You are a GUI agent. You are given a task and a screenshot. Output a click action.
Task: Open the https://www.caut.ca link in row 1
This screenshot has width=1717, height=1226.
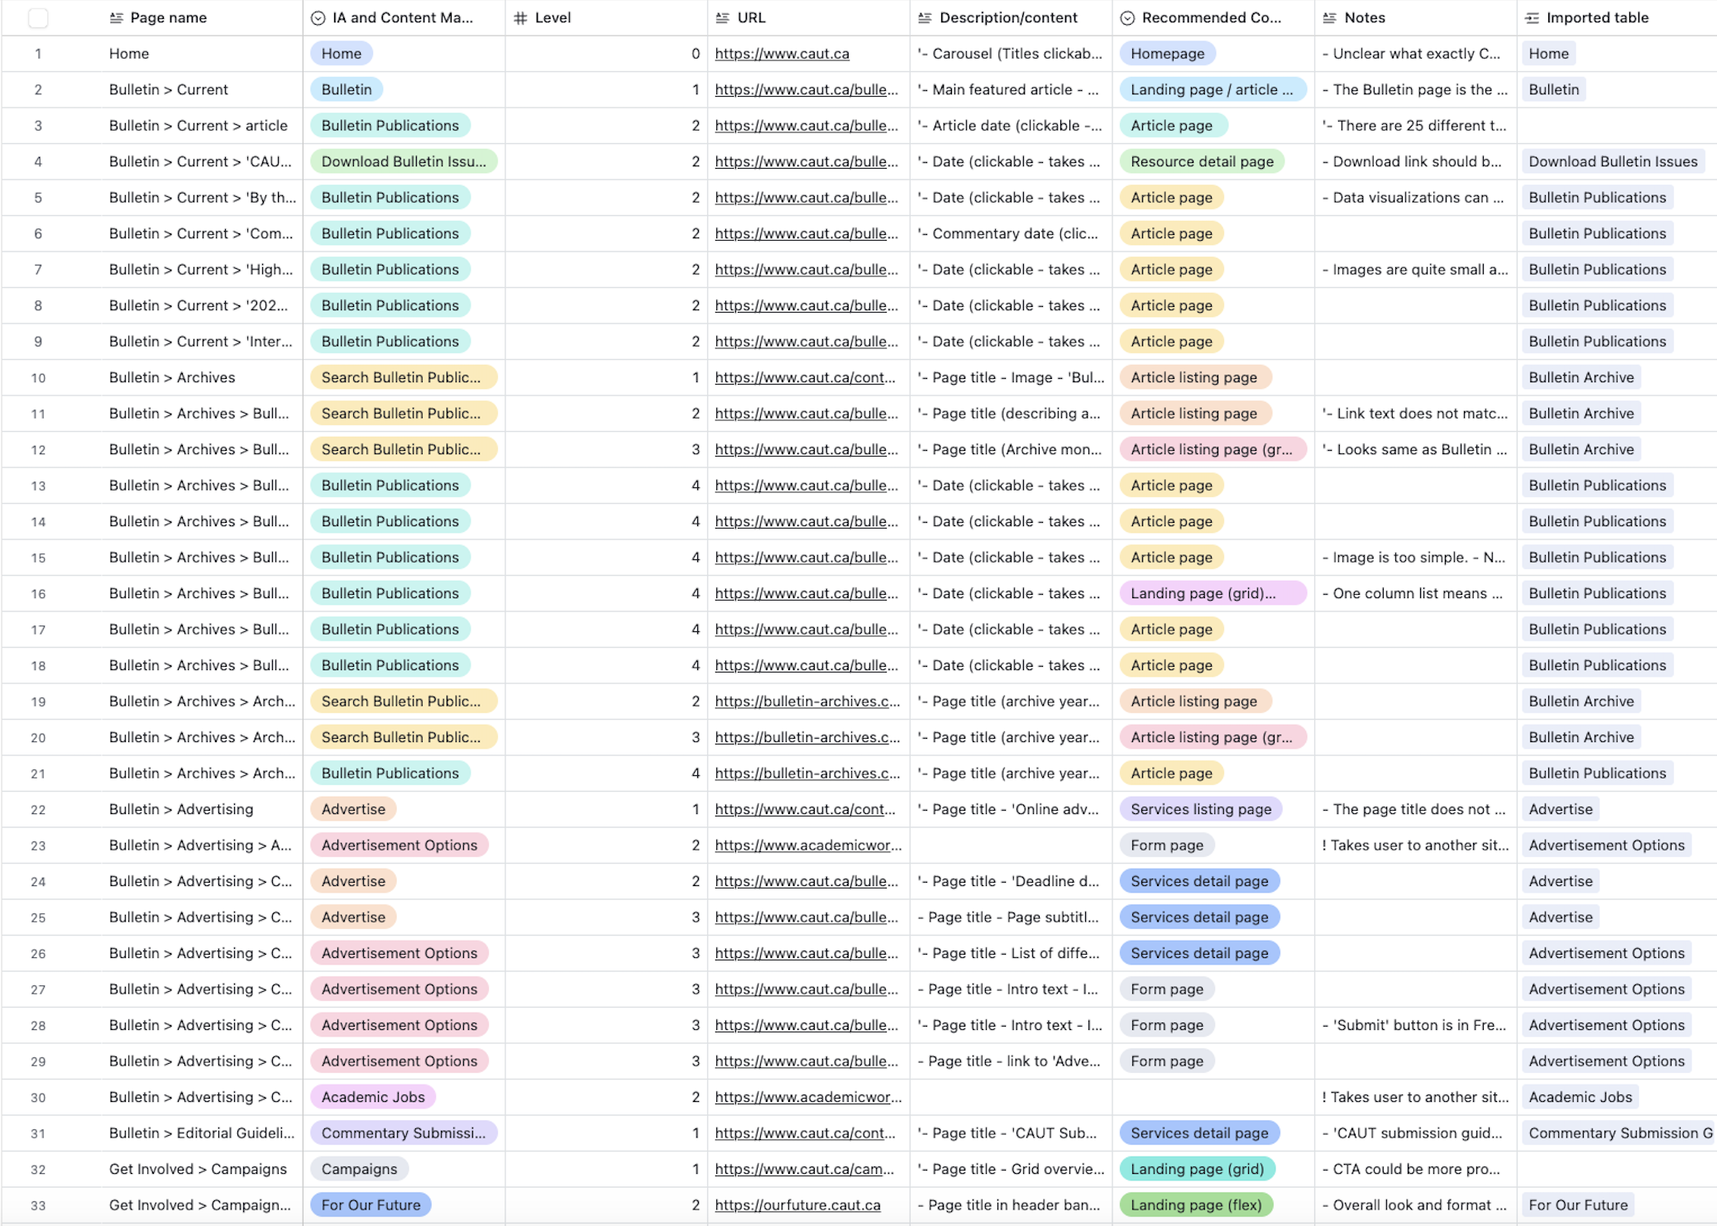click(x=782, y=54)
